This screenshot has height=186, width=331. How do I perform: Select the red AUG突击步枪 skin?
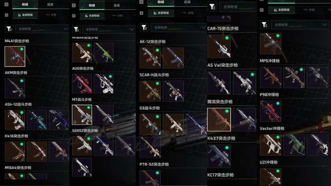click(82, 83)
